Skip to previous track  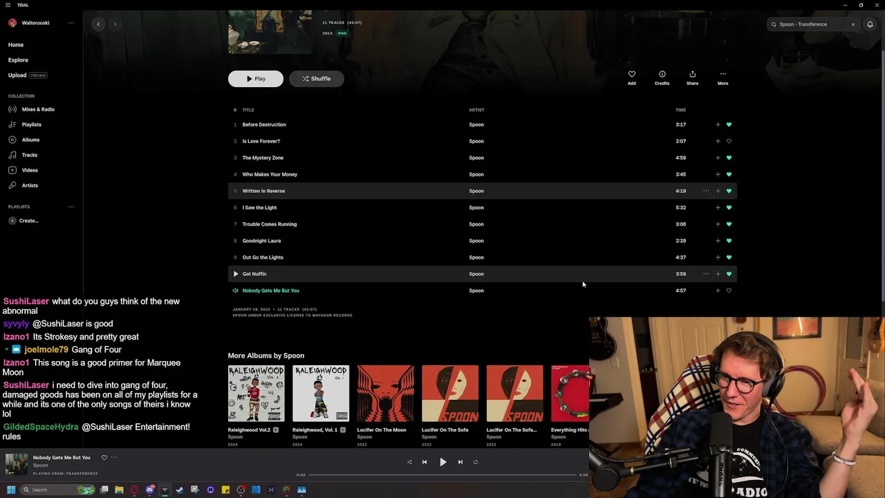(425, 462)
